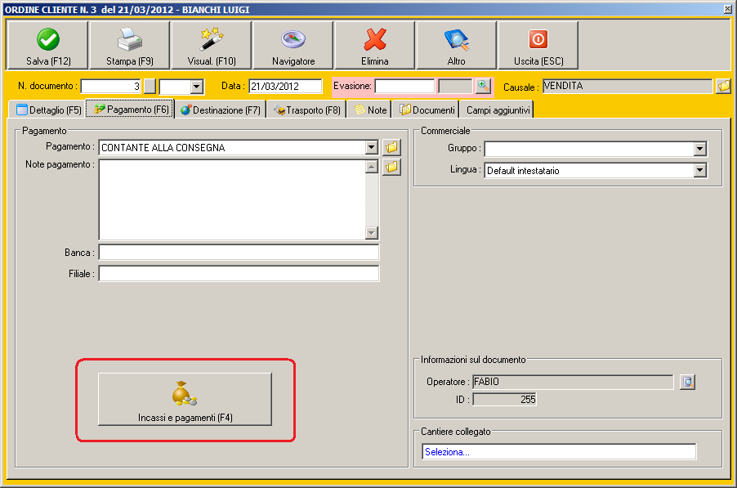
Task: Open folder icon beside Note pagamento
Action: (x=391, y=167)
